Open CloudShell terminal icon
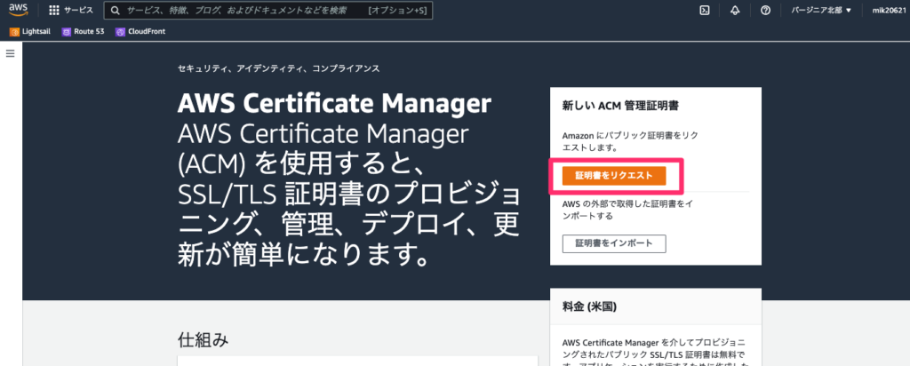Image resolution: width=910 pixels, height=366 pixels. 705,11
